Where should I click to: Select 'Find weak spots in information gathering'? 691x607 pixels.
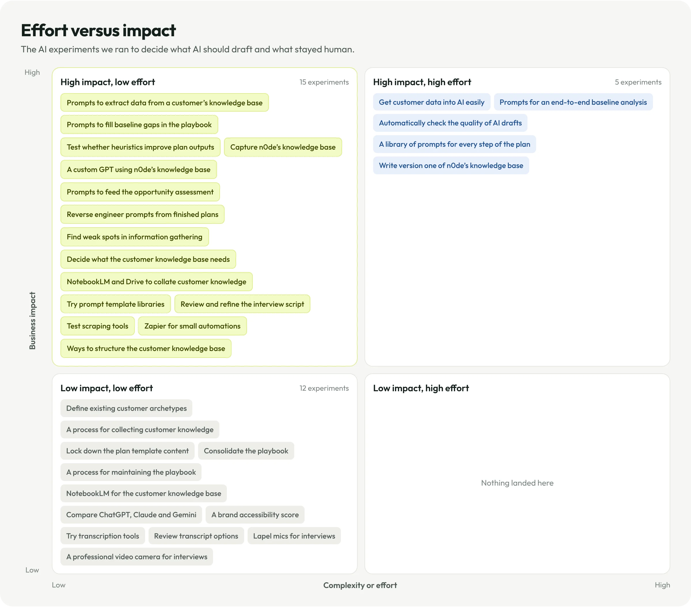(134, 237)
